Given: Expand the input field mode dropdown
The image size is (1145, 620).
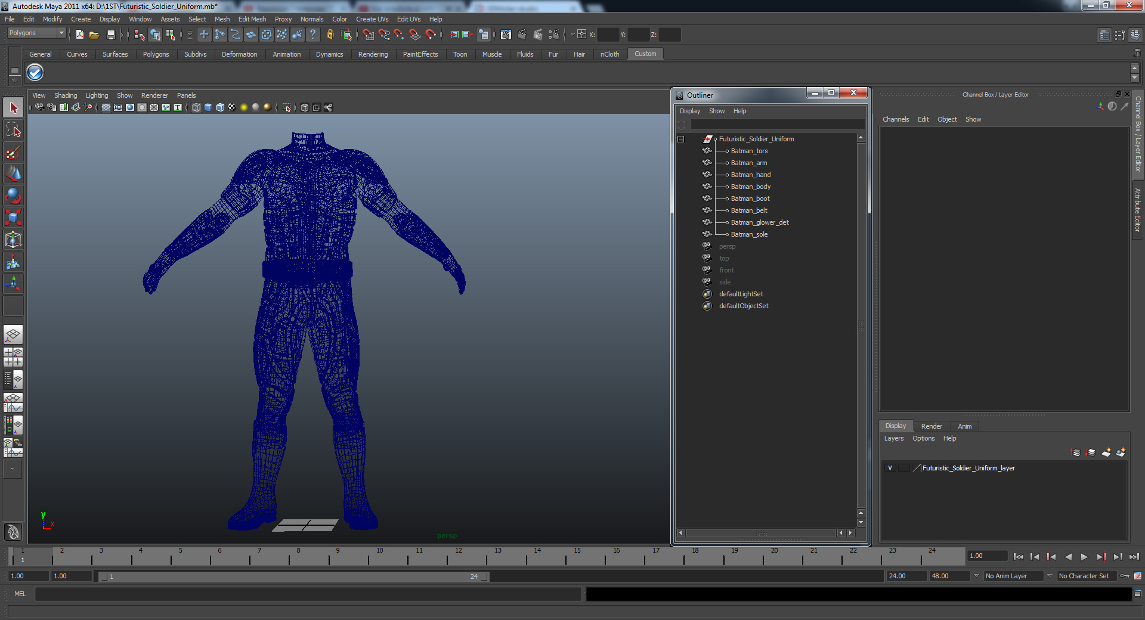Looking at the screenshot, I should 572,35.
